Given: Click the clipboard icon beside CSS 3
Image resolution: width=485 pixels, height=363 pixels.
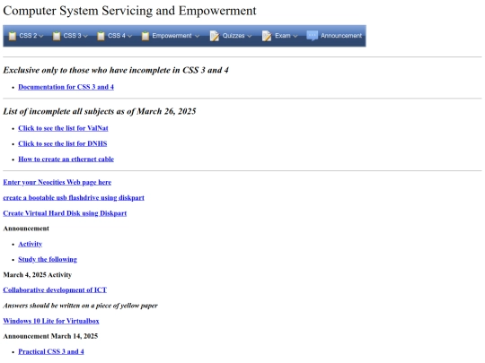Looking at the screenshot, I should (x=57, y=36).
